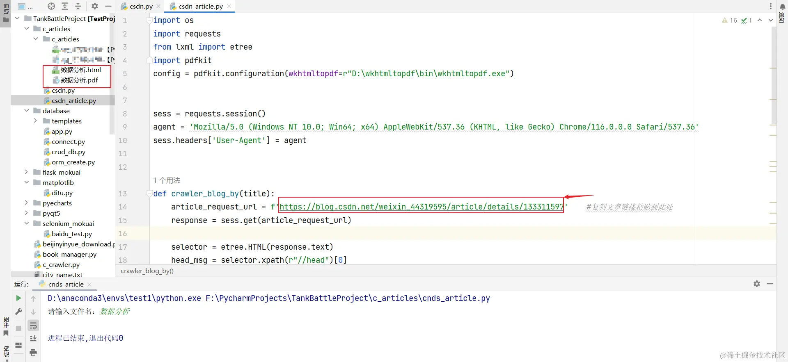Screen dimensions: 788x362
Task: Expand the pyecharts folder
Action: (27, 203)
